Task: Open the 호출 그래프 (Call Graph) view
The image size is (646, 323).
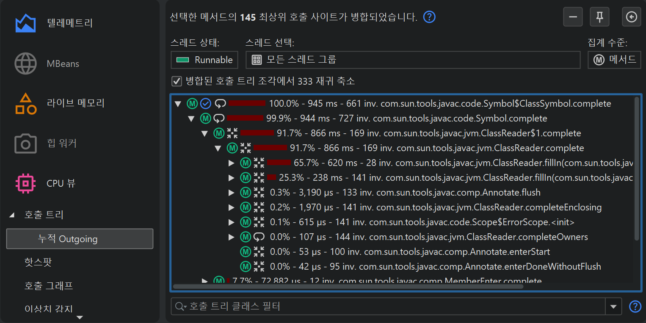Action: 49,286
